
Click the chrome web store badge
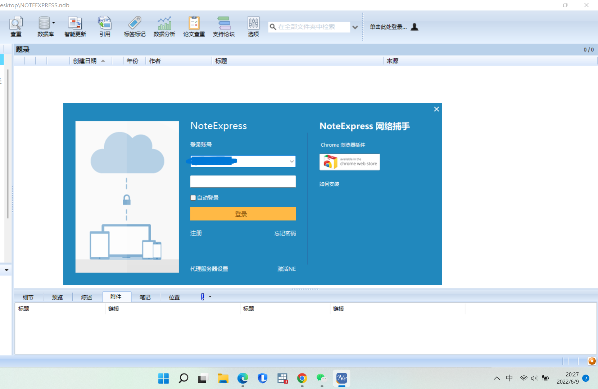pos(349,162)
